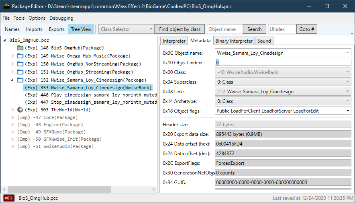Click the GUID value field
The height and width of the screenshot is (203, 355).
pos(283,182)
